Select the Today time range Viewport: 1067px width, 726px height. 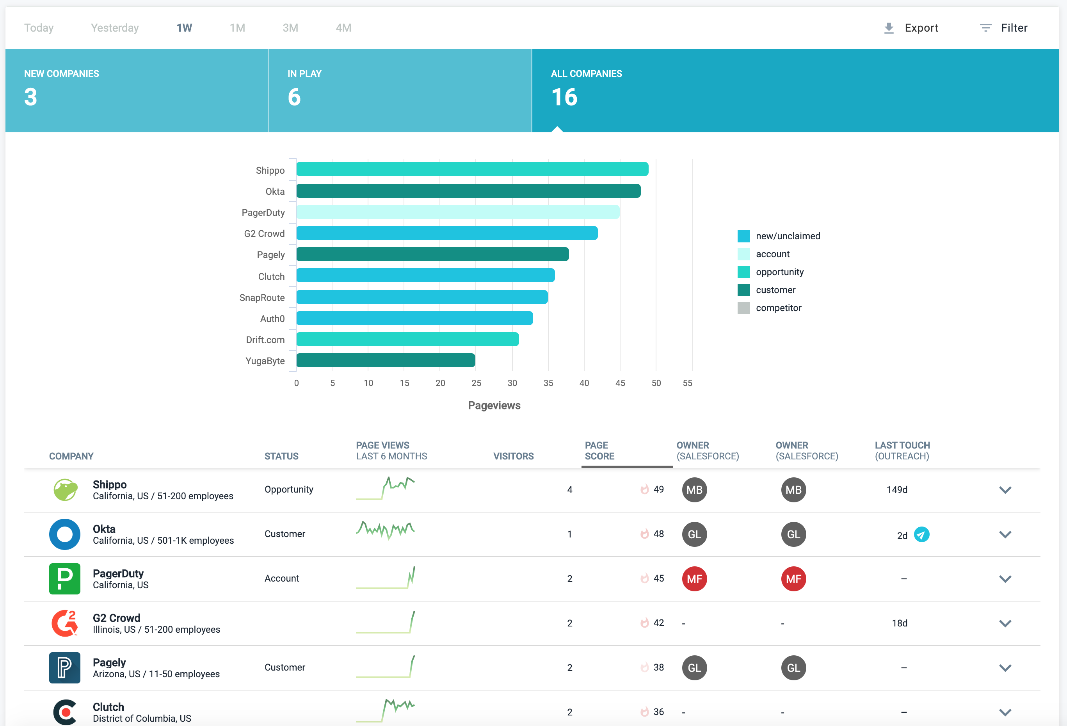click(39, 28)
